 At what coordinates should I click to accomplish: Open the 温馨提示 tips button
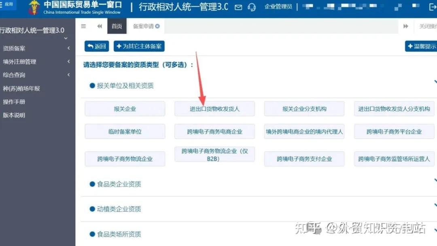pos(422,46)
